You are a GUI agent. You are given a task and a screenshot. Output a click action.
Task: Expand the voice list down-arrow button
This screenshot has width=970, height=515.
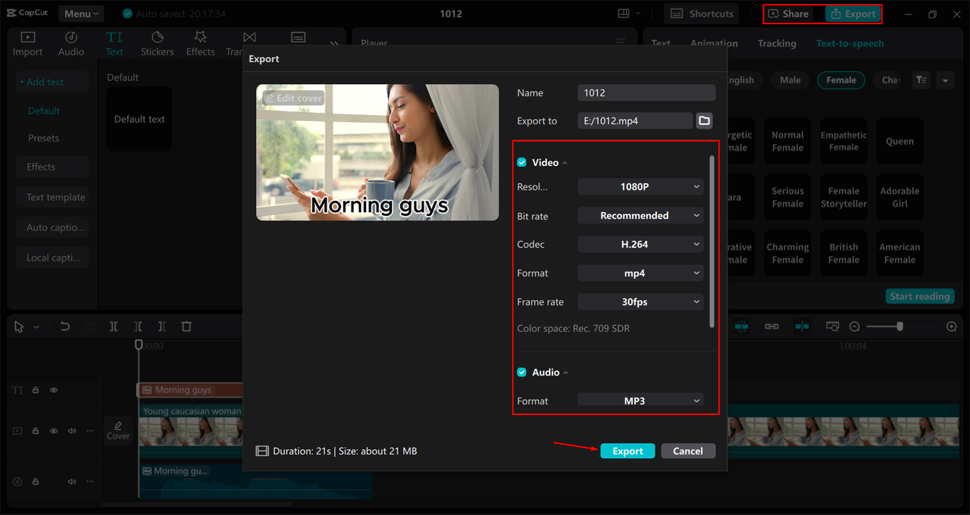(x=944, y=80)
